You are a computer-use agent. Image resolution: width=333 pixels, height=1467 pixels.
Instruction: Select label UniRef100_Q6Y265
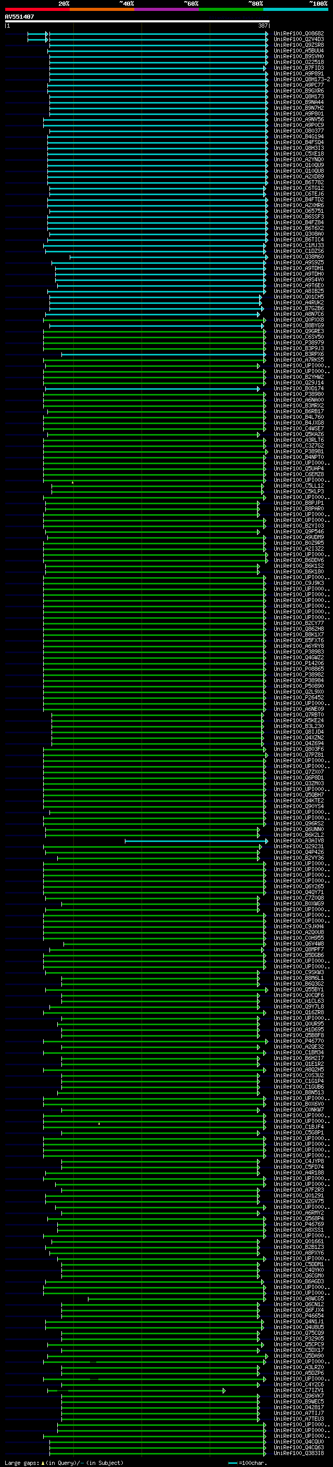point(298,887)
